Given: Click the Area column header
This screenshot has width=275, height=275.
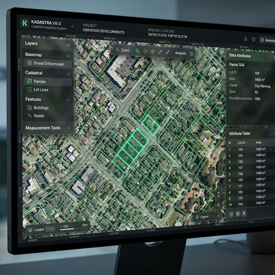Looking at the screenshot, I should [x=259, y=142].
